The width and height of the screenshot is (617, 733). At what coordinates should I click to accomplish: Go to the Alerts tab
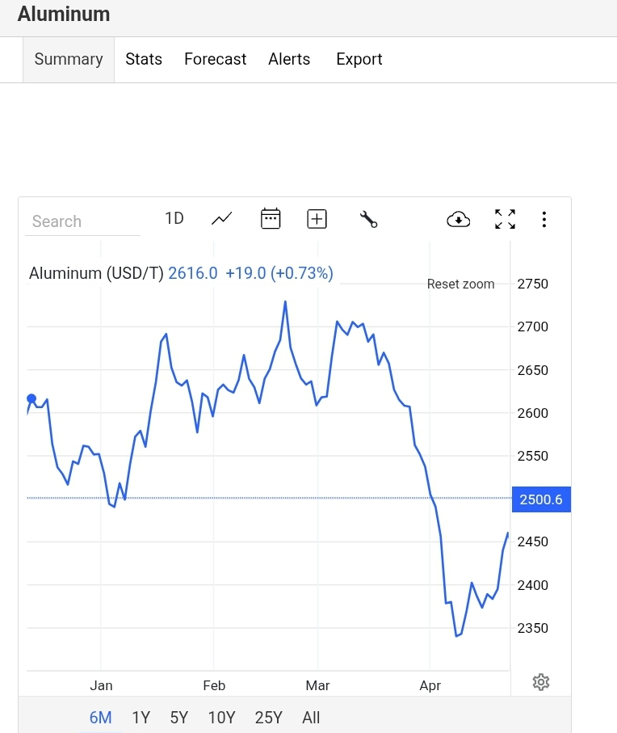coord(289,59)
